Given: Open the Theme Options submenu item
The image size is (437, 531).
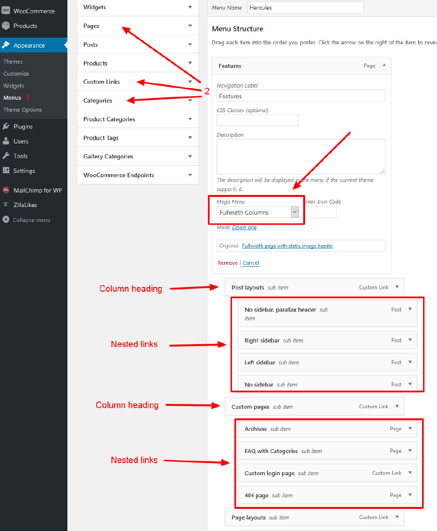Looking at the screenshot, I should [x=22, y=110].
